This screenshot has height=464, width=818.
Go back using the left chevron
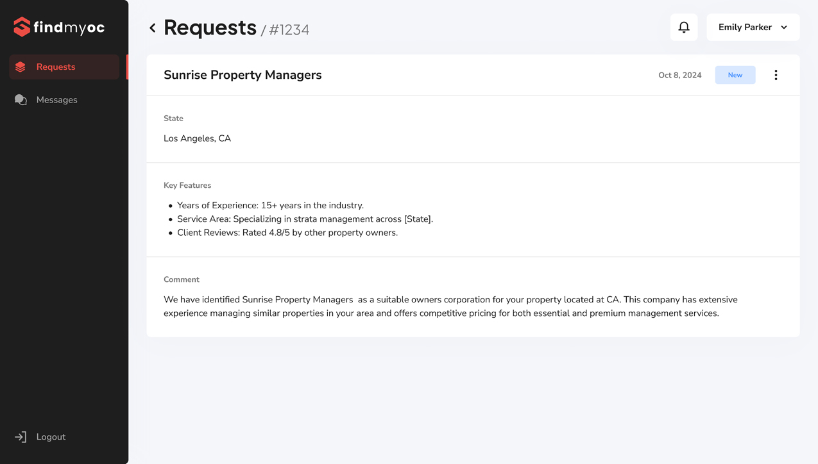point(152,28)
